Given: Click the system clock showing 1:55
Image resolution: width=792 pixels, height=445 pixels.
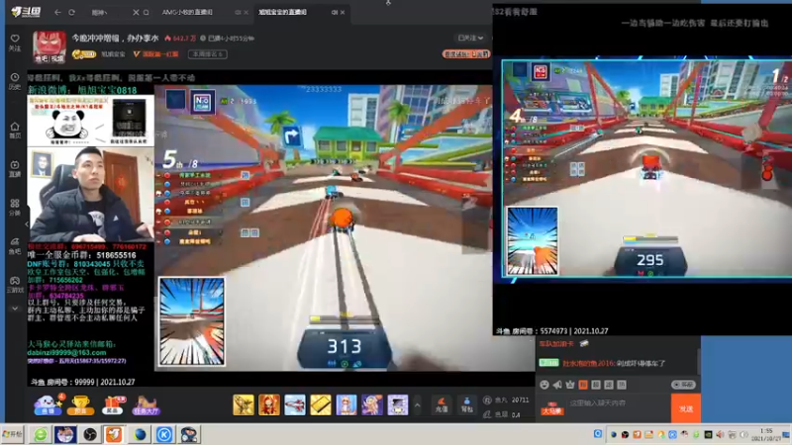Looking at the screenshot, I should pos(765,434).
